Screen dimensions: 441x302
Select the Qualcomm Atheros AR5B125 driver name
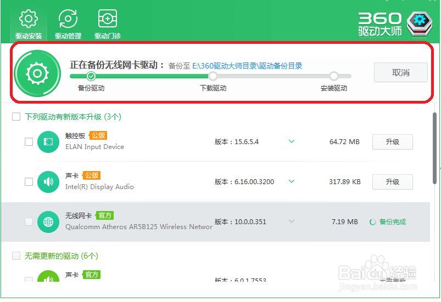coord(138,227)
